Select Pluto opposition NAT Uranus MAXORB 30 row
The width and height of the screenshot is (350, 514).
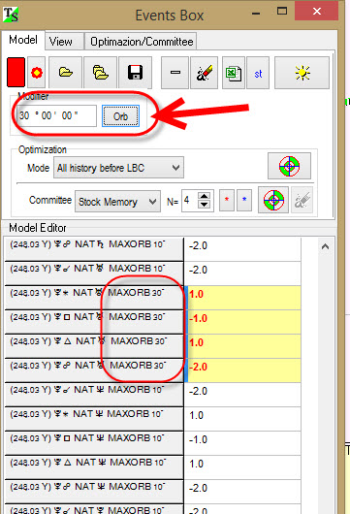coord(94,370)
